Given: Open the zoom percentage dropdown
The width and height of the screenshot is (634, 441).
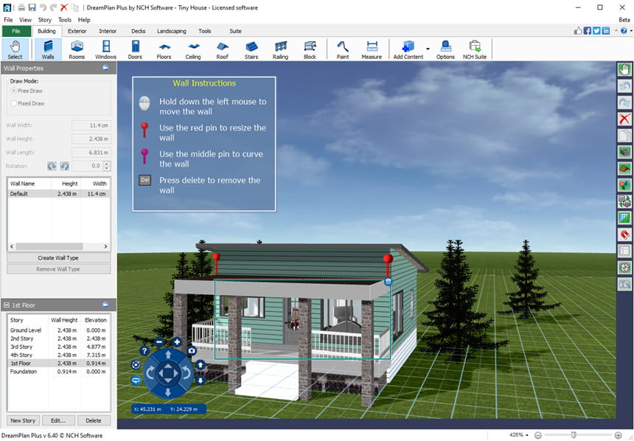Looking at the screenshot, I should pyautogui.click(x=527, y=435).
